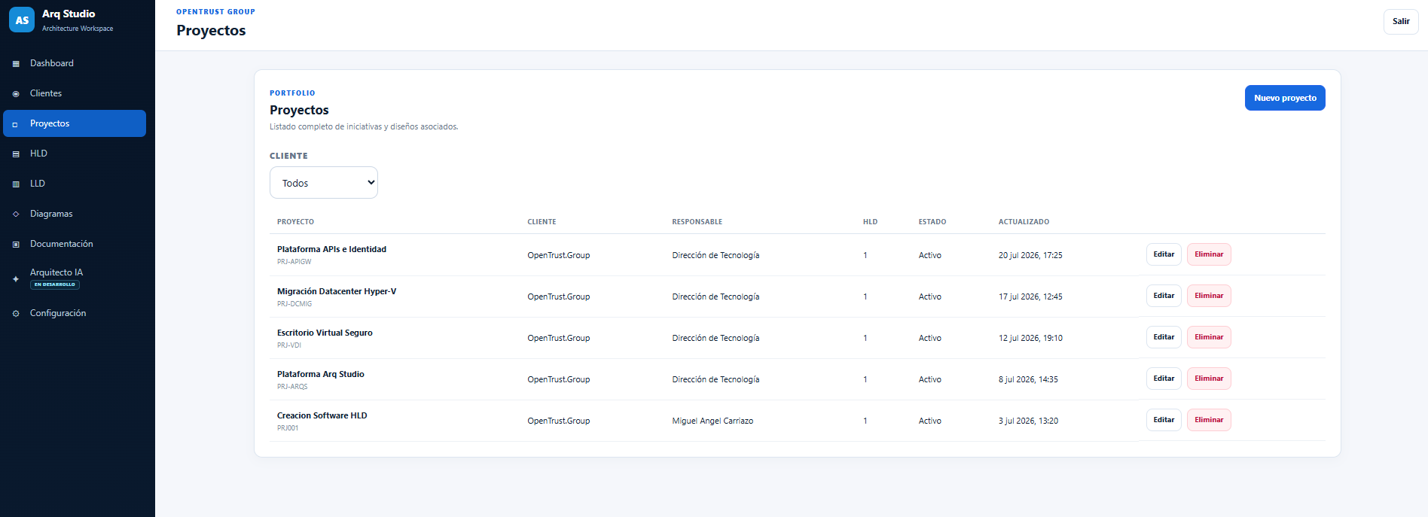Click the Clientes sidebar icon

tap(16, 94)
